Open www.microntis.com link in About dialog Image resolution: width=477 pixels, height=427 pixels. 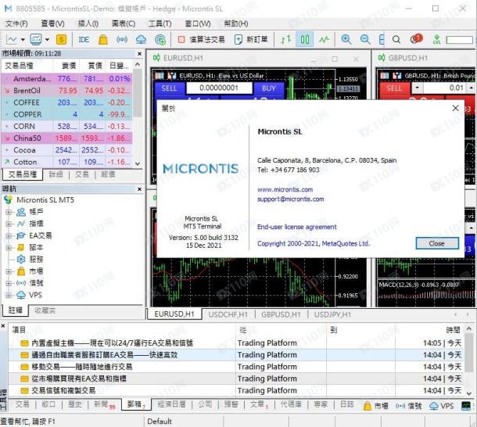pos(285,189)
